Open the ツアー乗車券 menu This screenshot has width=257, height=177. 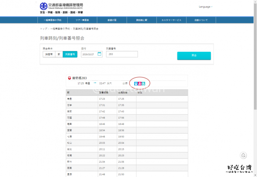[x=82, y=20]
